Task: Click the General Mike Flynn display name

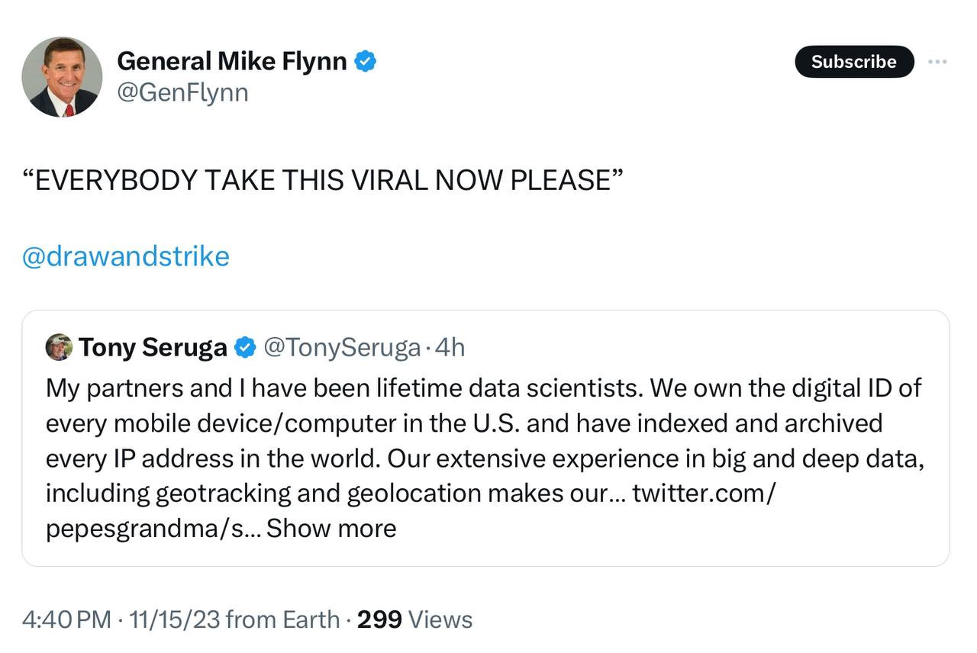Action: coord(232,61)
